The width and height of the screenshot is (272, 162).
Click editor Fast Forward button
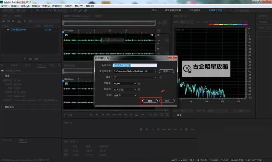tap(120, 115)
